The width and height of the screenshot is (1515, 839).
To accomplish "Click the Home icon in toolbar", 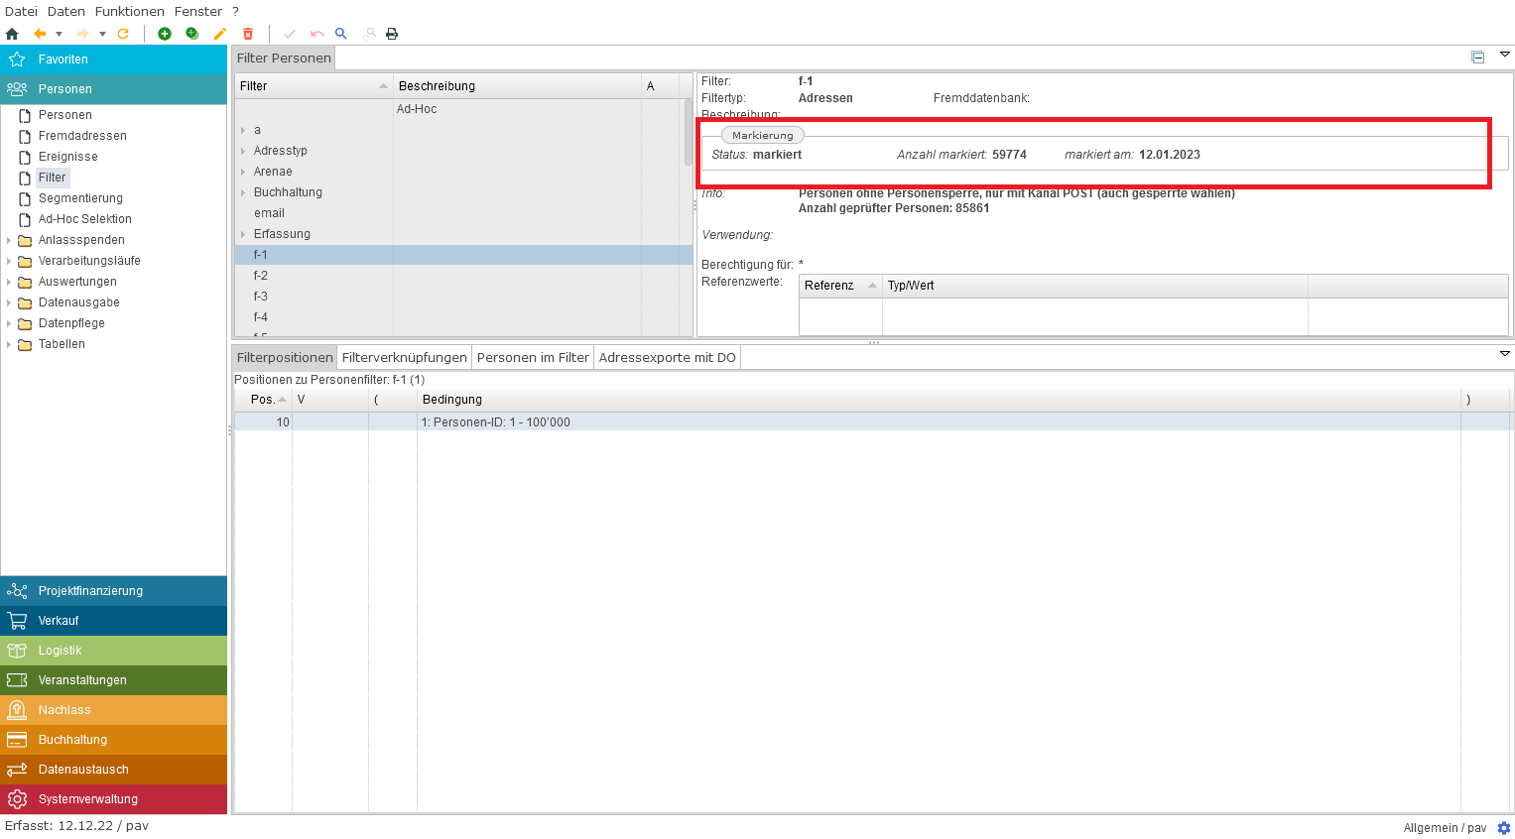I will (12, 34).
